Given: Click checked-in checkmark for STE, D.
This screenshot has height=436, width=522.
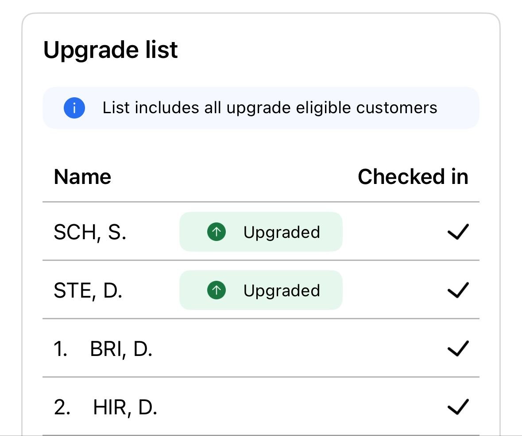Looking at the screenshot, I should [458, 291].
